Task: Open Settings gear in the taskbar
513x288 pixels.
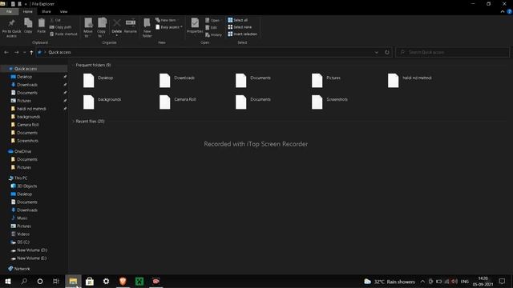Action: (106, 281)
